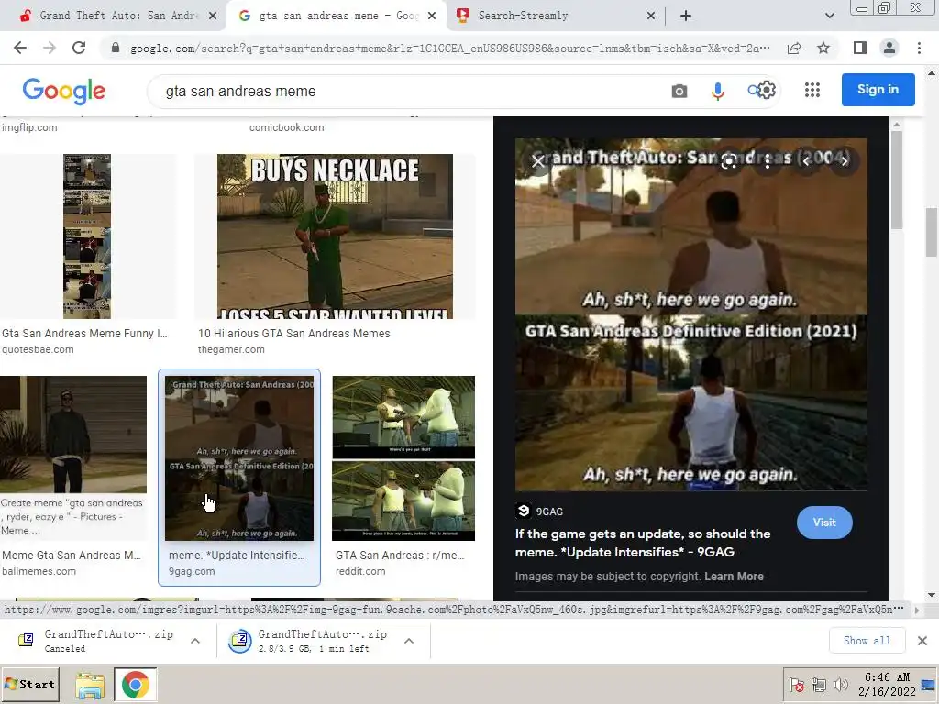The width and height of the screenshot is (939, 704).
Task: Open the BUYS NECKLACE meme thumbnail
Action: point(335,236)
